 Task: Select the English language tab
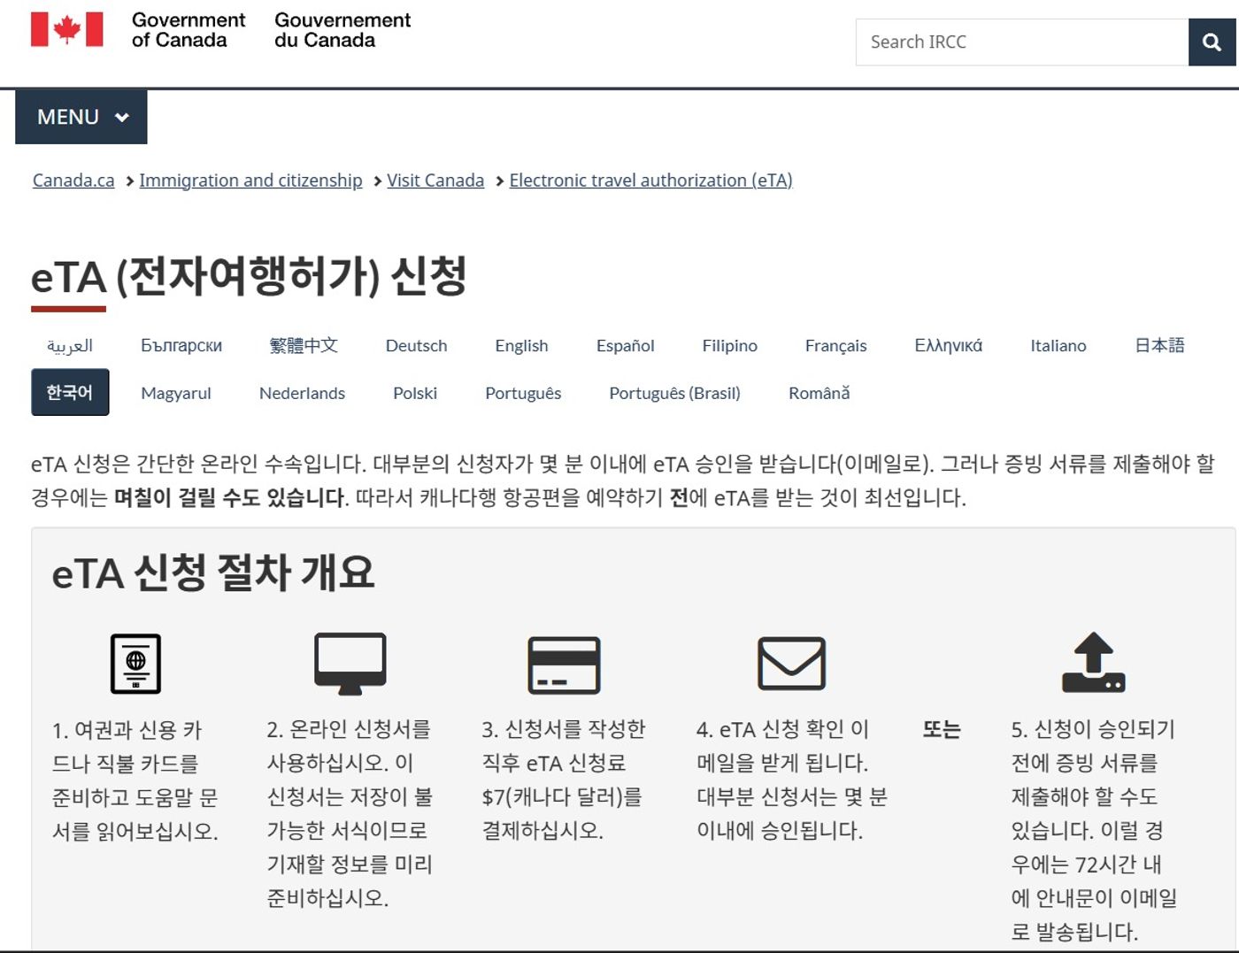[521, 345]
